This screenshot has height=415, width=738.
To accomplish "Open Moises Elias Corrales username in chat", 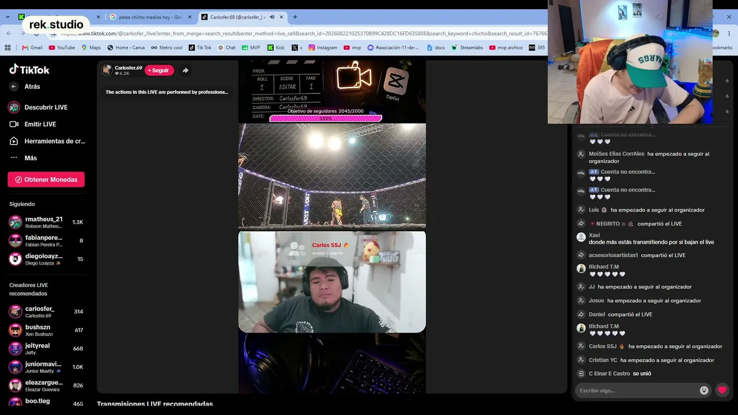I will pyautogui.click(x=616, y=154).
